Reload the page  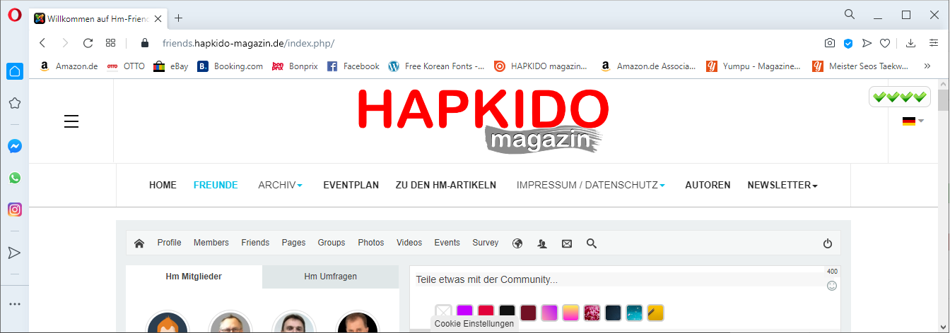click(88, 43)
